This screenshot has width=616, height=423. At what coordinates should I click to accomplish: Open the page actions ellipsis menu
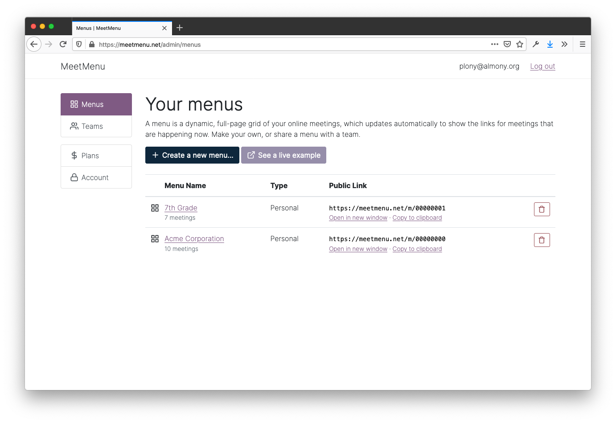click(495, 44)
